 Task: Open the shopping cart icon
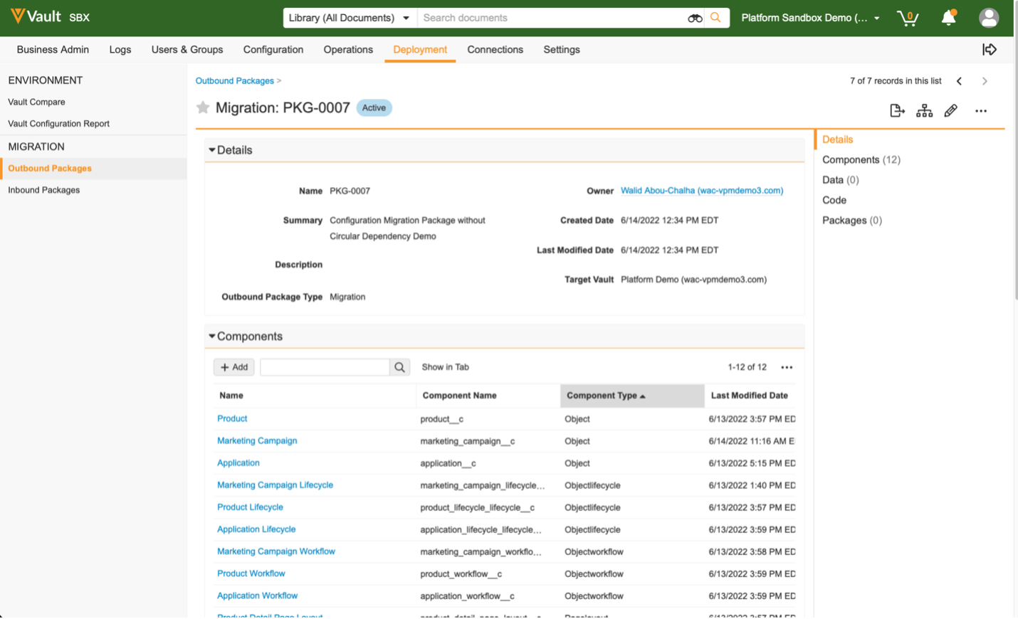pyautogui.click(x=908, y=18)
